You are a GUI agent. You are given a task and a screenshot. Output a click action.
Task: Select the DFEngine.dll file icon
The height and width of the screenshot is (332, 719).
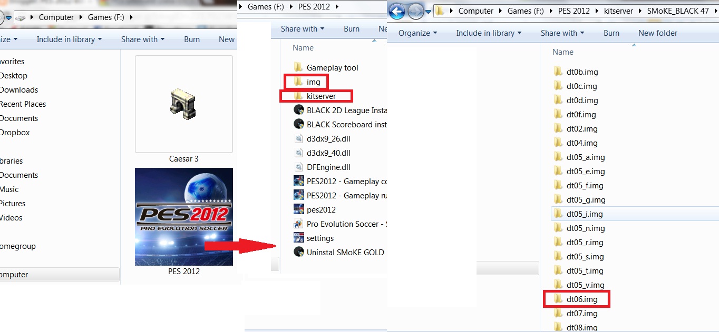pyautogui.click(x=298, y=167)
